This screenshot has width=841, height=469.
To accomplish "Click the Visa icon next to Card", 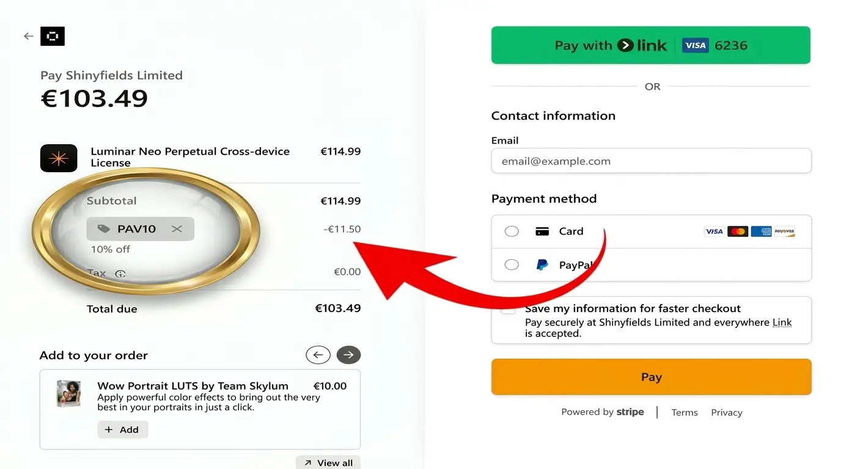I will point(713,231).
